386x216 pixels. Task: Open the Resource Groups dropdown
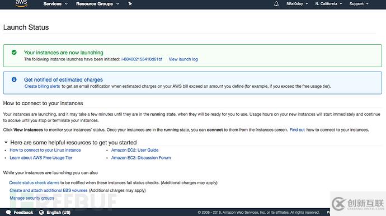click(97, 4)
